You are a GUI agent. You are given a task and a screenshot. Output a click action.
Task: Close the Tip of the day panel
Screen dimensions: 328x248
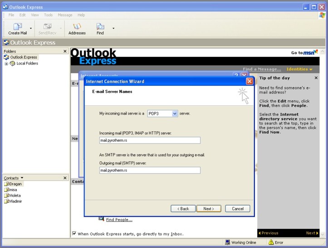pos(316,78)
